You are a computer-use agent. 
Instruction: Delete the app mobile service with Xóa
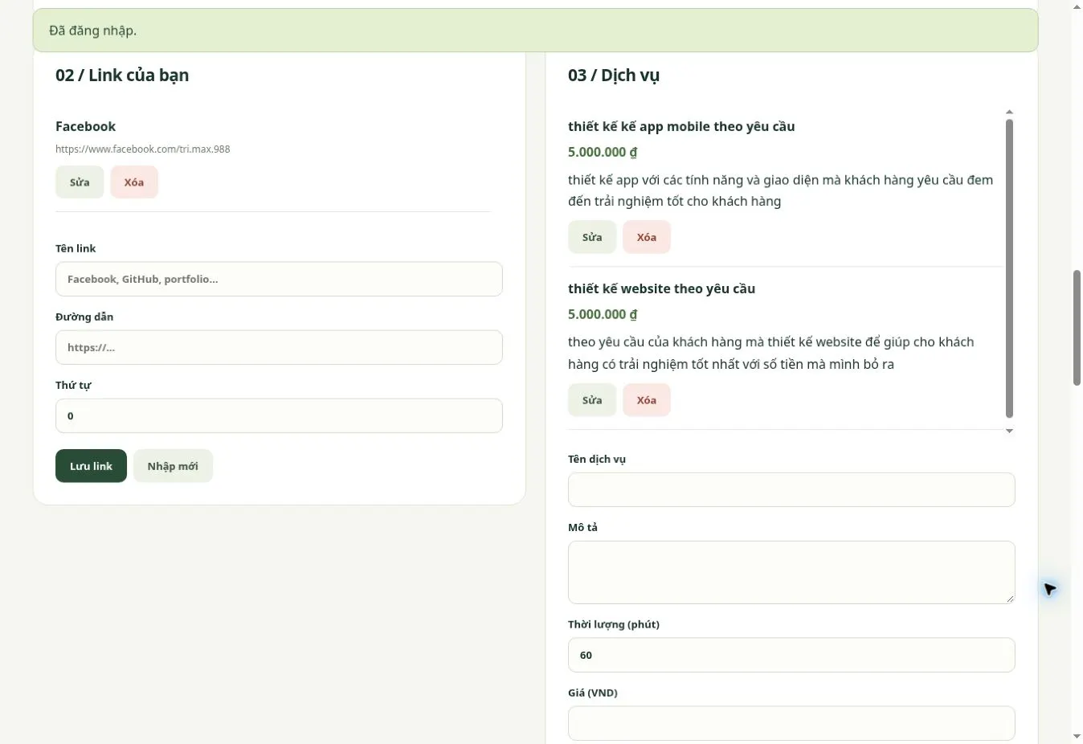pyautogui.click(x=647, y=237)
